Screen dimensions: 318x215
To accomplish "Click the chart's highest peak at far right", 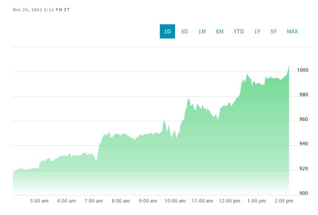I will [289, 66].
